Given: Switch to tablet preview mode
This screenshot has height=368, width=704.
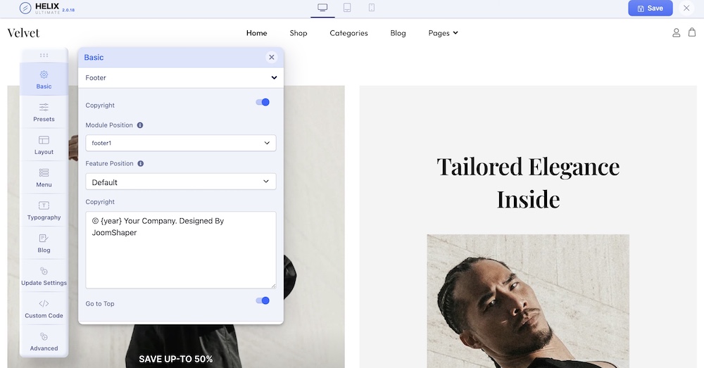Looking at the screenshot, I should [347, 8].
